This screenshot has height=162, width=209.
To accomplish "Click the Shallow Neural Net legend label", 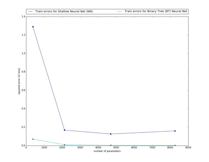I will [64, 11].
